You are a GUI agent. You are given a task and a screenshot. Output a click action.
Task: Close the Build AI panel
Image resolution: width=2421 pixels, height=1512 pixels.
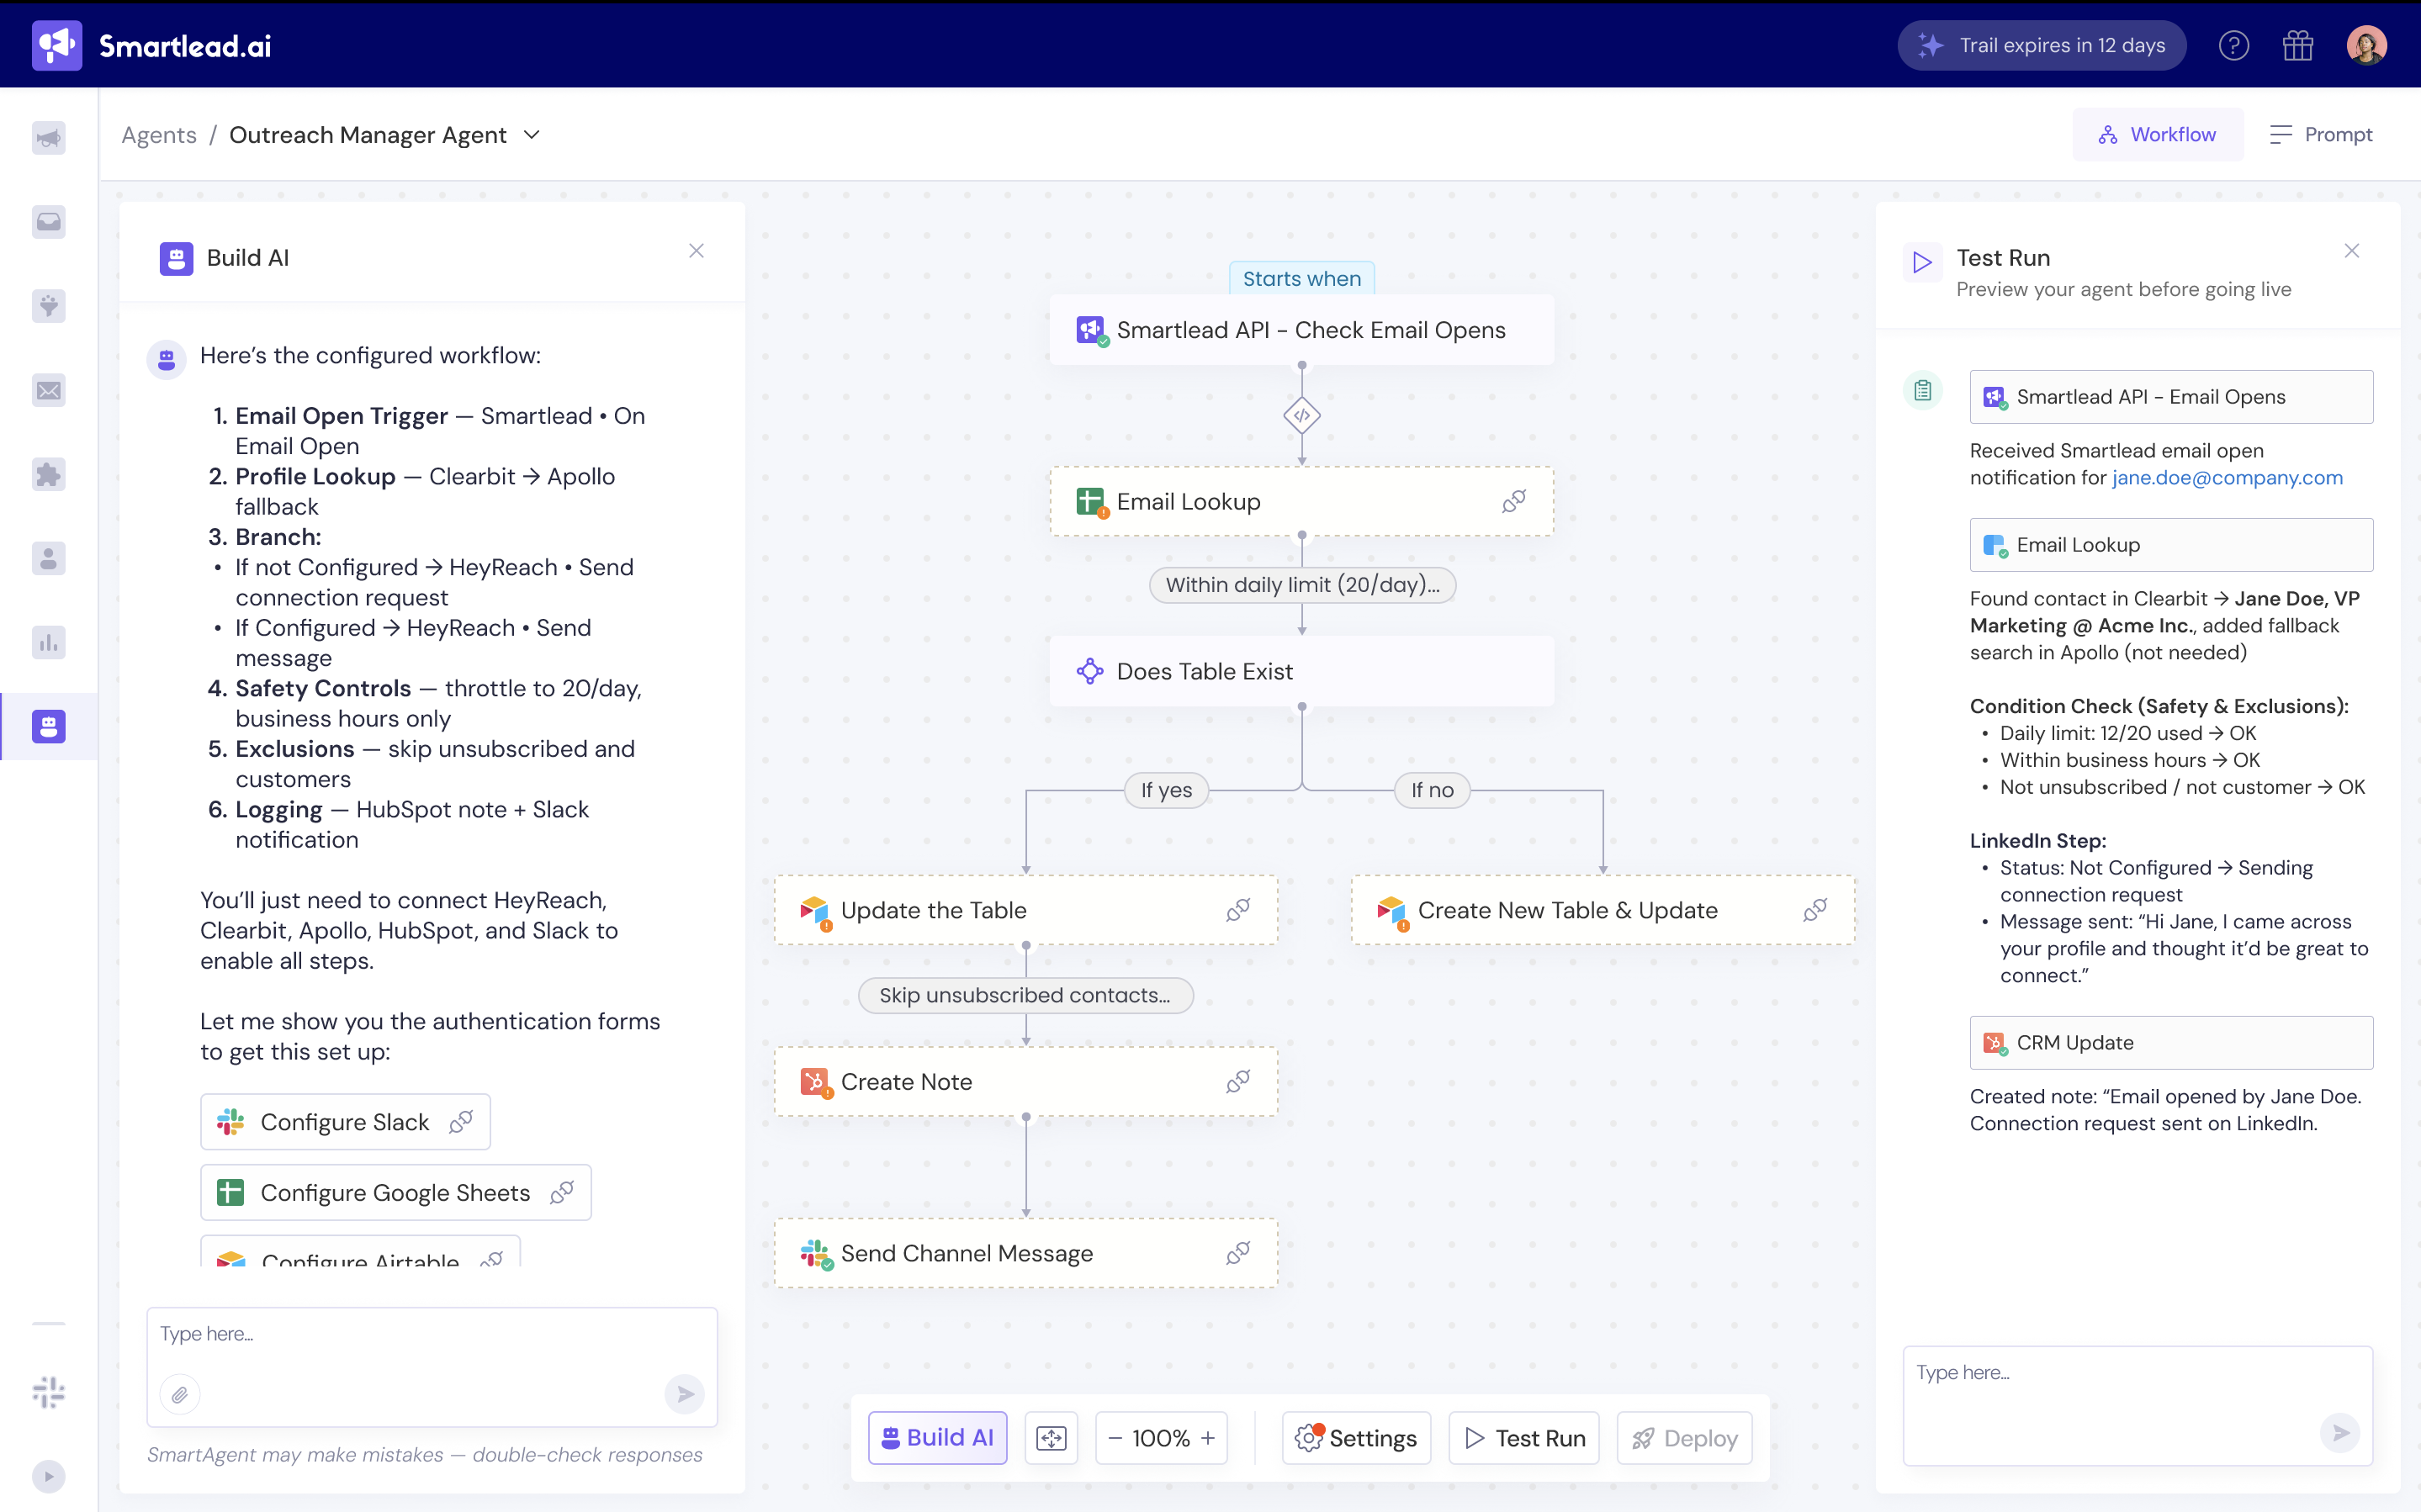696,251
